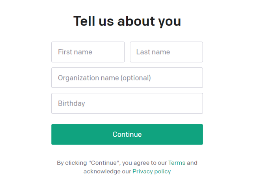Click the 'Continue' label on the green button

click(127, 134)
